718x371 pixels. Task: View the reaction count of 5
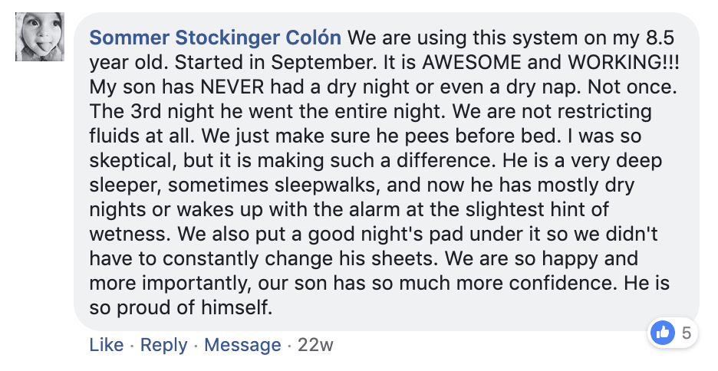pyautogui.click(x=686, y=333)
